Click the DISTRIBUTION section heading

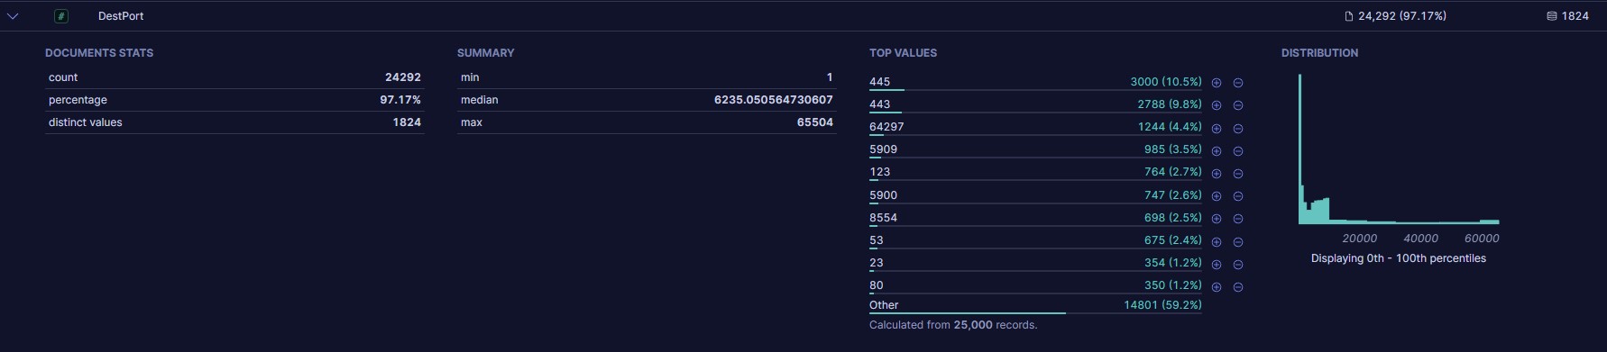click(1319, 53)
